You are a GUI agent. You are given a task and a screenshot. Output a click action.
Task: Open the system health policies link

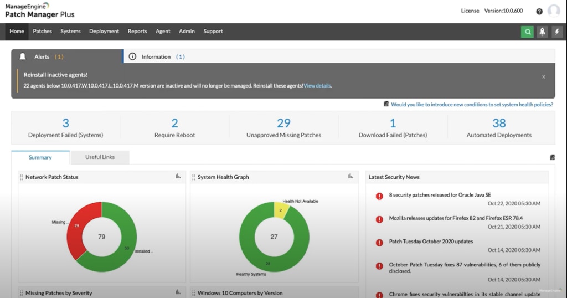(472, 105)
